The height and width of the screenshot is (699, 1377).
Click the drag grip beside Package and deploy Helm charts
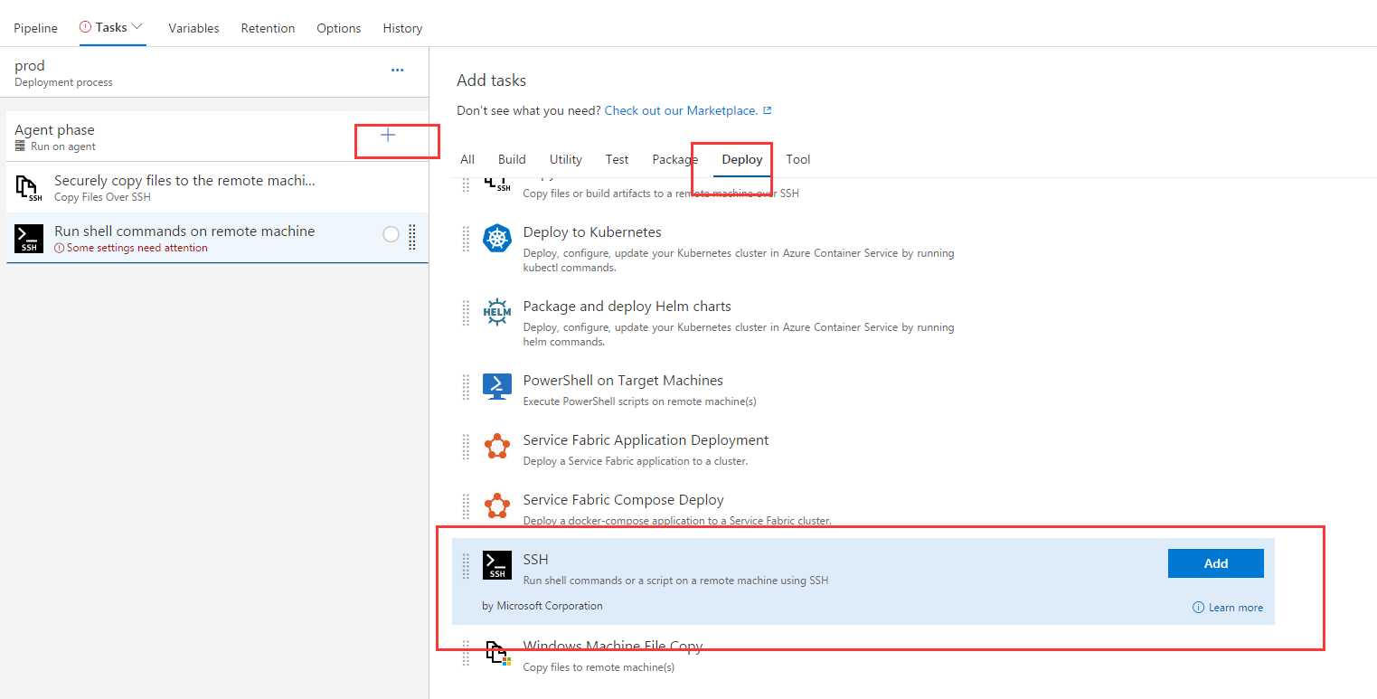point(466,313)
